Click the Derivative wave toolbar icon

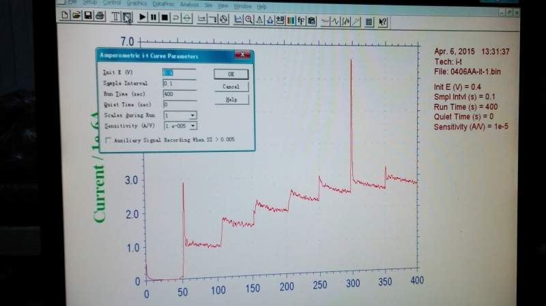coord(335,22)
